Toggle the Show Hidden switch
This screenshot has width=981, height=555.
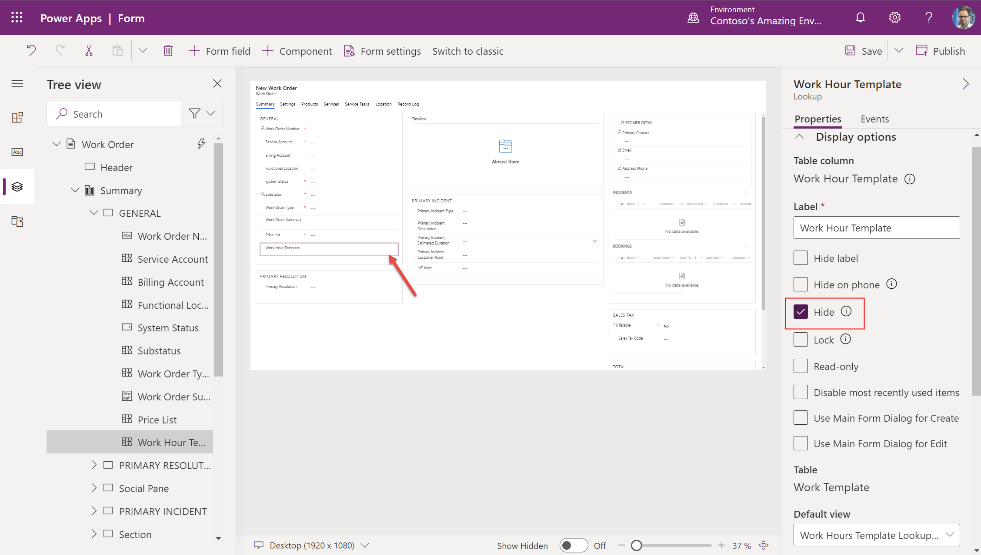click(x=574, y=545)
